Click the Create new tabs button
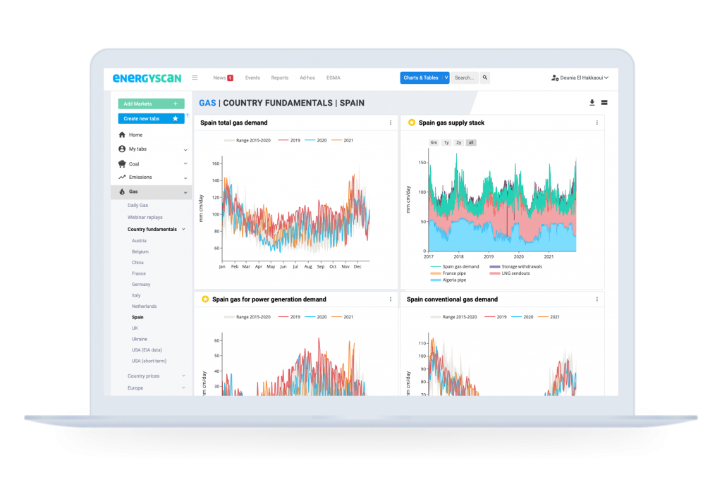 [151, 118]
